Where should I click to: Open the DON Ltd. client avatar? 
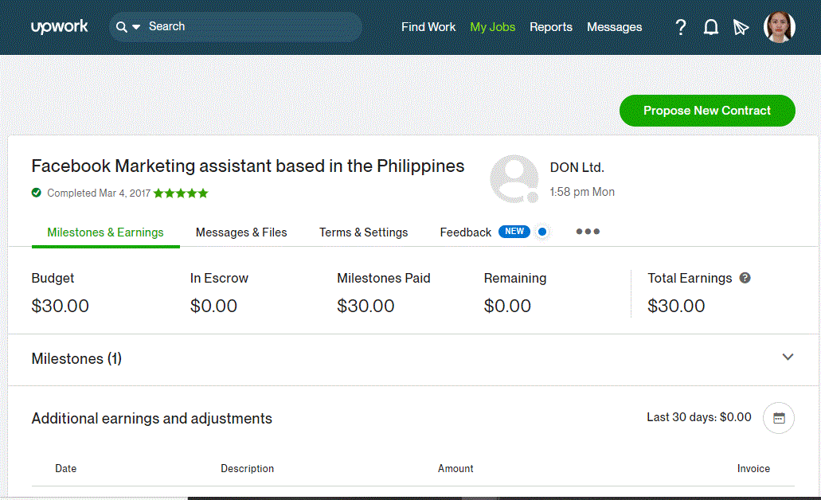pos(514,178)
